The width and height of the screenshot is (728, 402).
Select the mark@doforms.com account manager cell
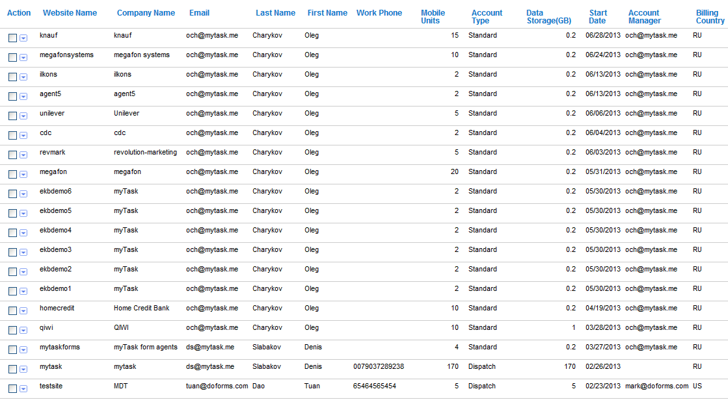tap(656, 386)
